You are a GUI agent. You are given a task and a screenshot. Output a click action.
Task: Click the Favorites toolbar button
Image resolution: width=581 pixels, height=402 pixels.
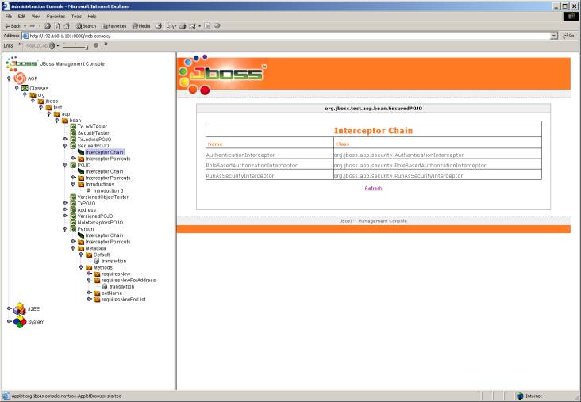(x=114, y=26)
